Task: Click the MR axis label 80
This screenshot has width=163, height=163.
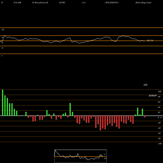Action: pos(159,97)
